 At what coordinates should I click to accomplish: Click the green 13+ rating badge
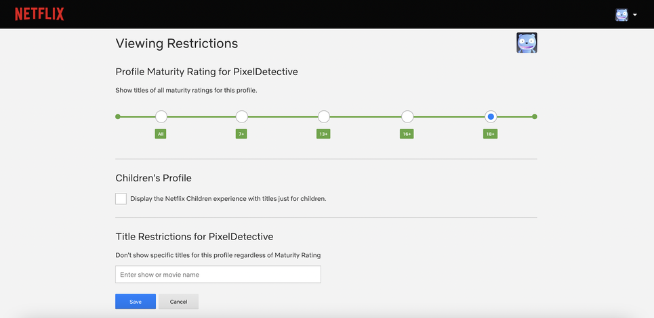coord(323,134)
